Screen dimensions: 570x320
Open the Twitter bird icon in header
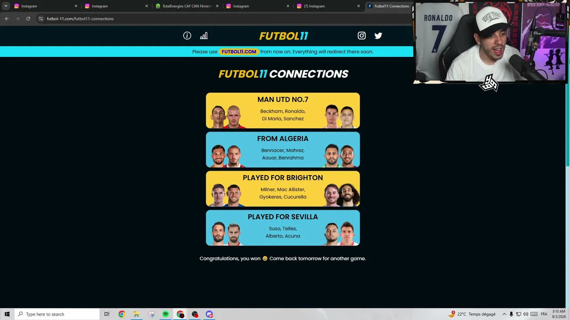point(378,36)
